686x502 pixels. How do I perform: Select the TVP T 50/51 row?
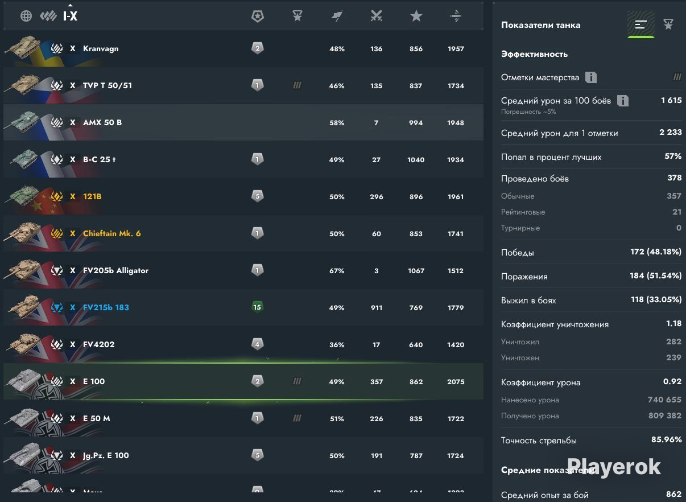[243, 85]
